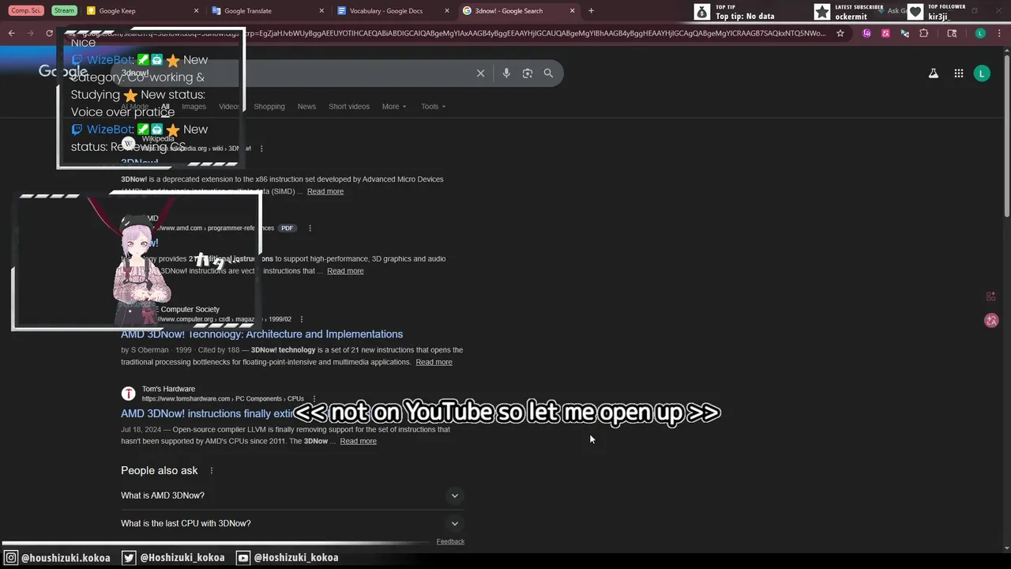This screenshot has width=1011, height=569.
Task: Open options for Tom's Hardware result
Action: point(314,398)
